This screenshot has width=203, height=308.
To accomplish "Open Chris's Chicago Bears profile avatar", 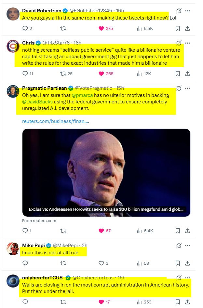I will tap(13, 46).
